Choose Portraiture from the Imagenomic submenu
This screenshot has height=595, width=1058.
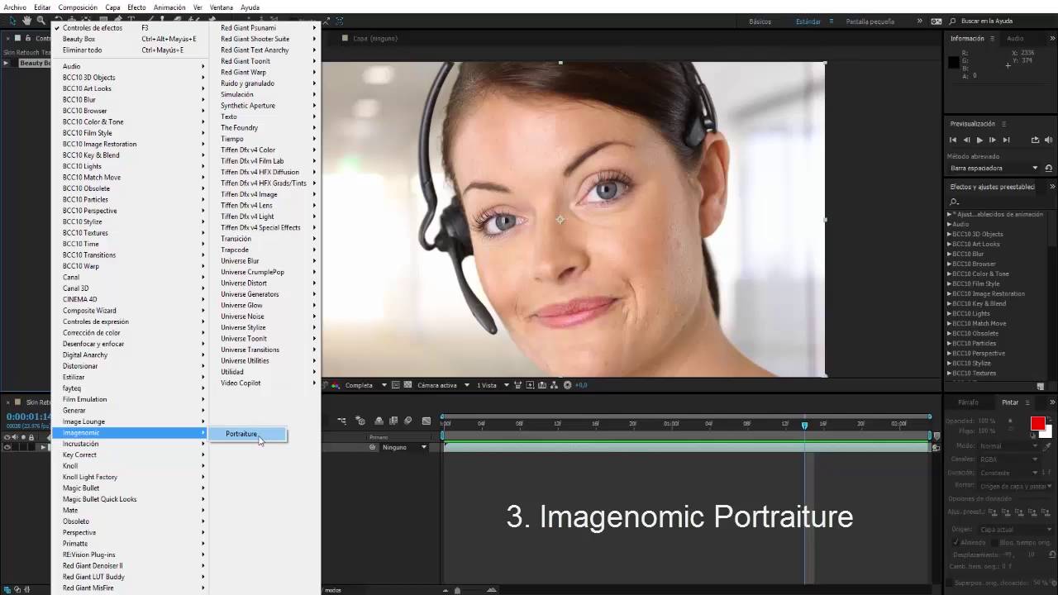point(248,434)
